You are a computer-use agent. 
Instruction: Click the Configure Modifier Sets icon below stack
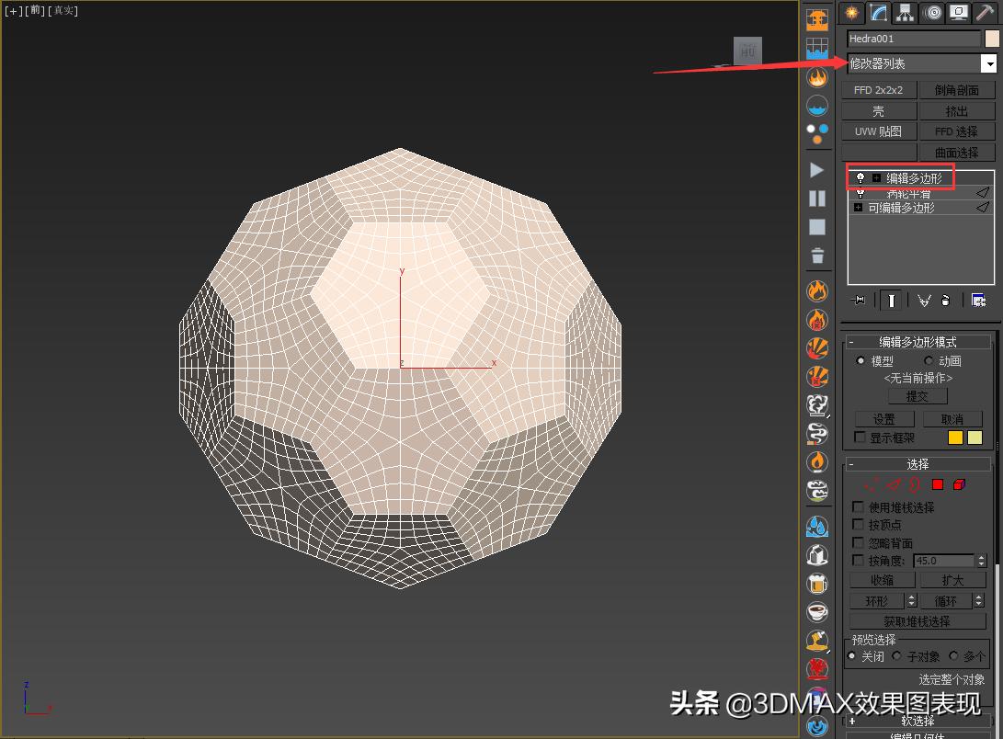pyautogui.click(x=978, y=299)
